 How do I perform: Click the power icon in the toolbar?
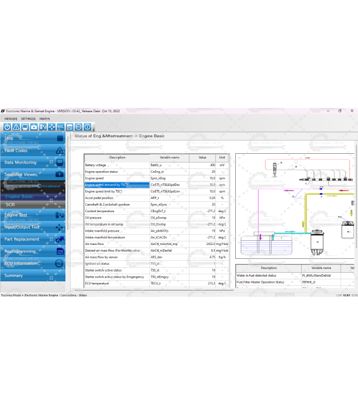coord(7,127)
